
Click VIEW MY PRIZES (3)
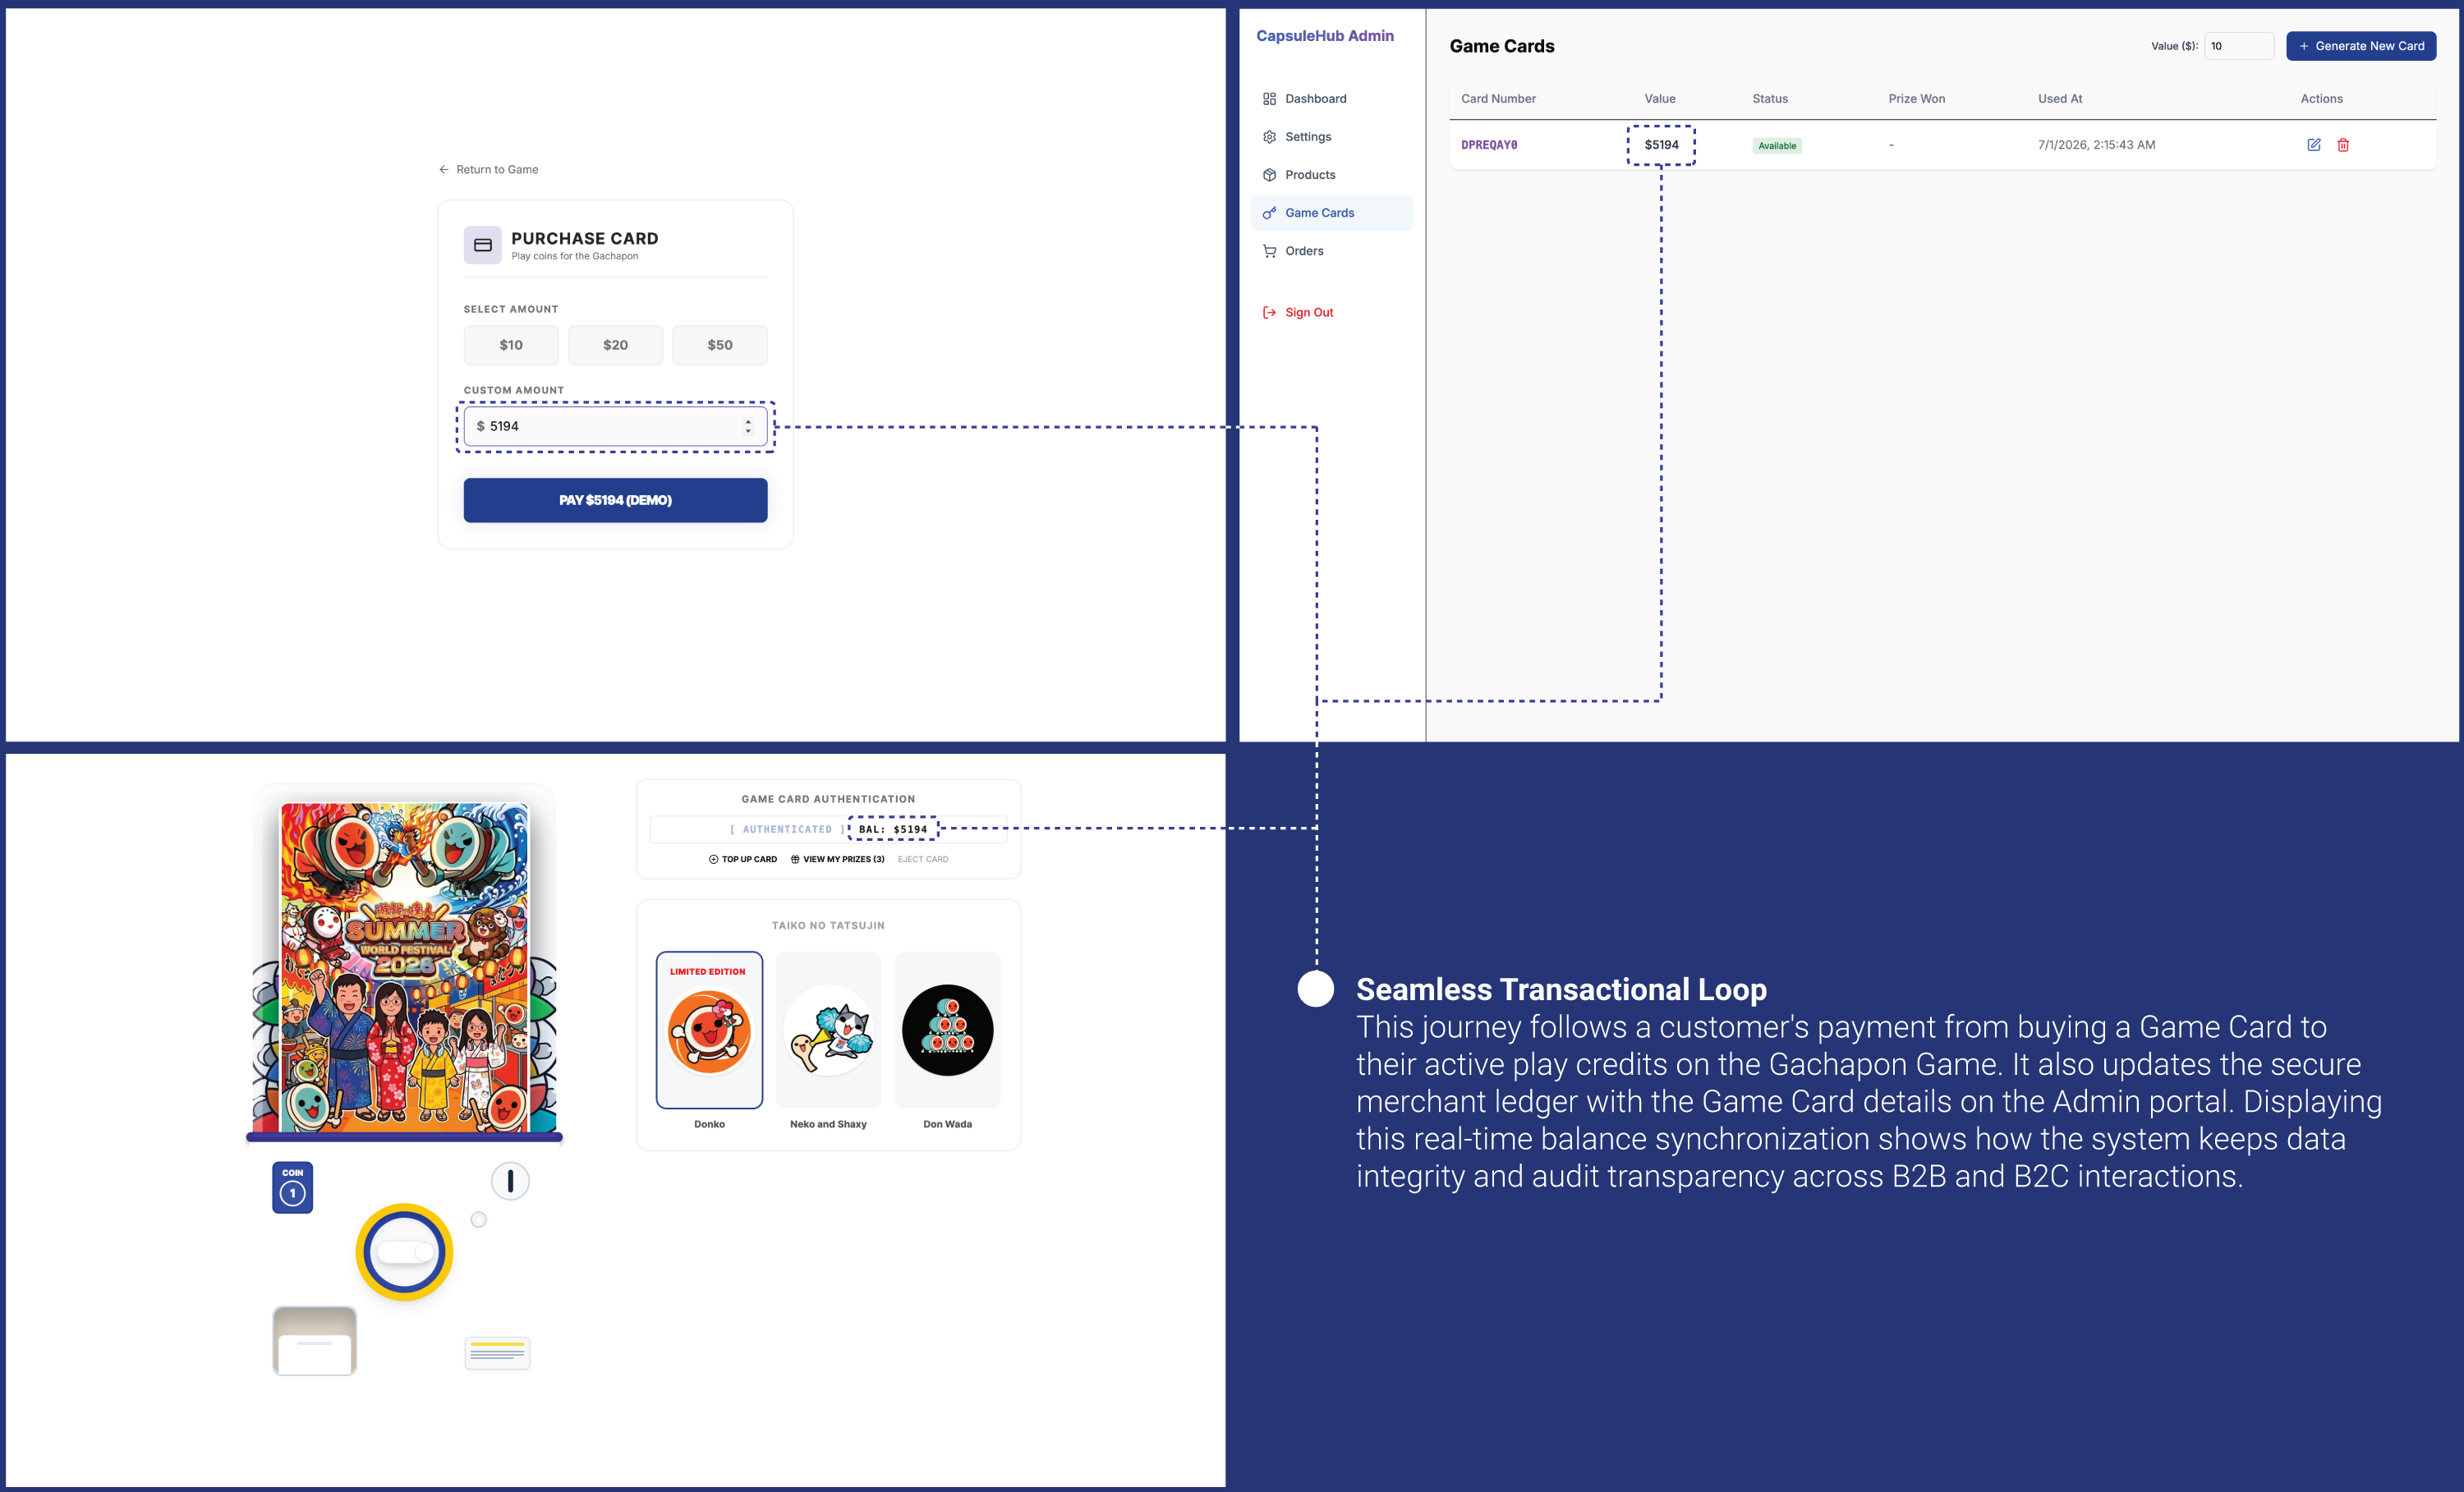[x=838, y=859]
